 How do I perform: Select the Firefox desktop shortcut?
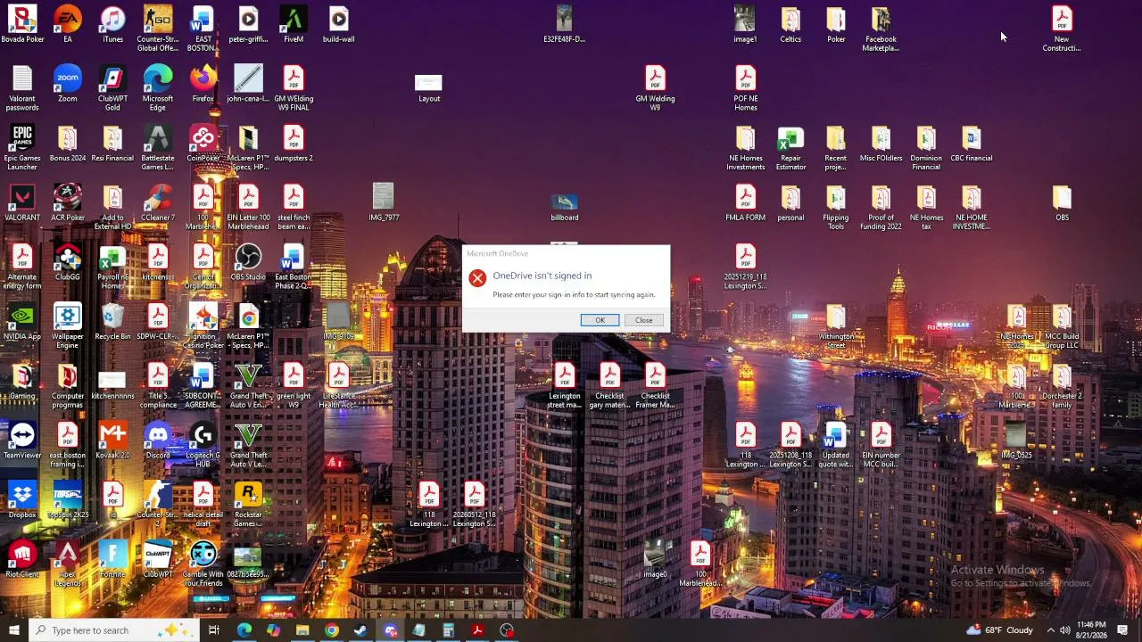tap(203, 84)
